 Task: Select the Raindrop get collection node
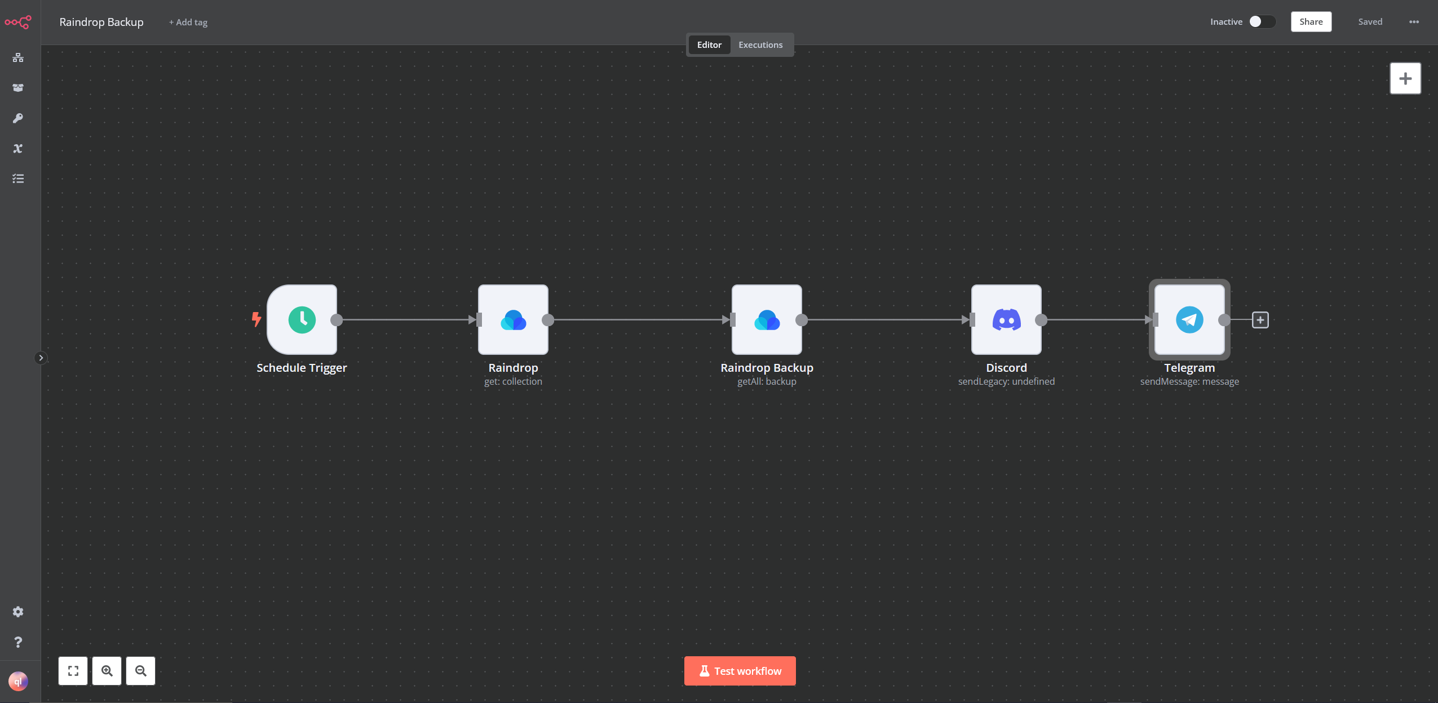pyautogui.click(x=514, y=320)
